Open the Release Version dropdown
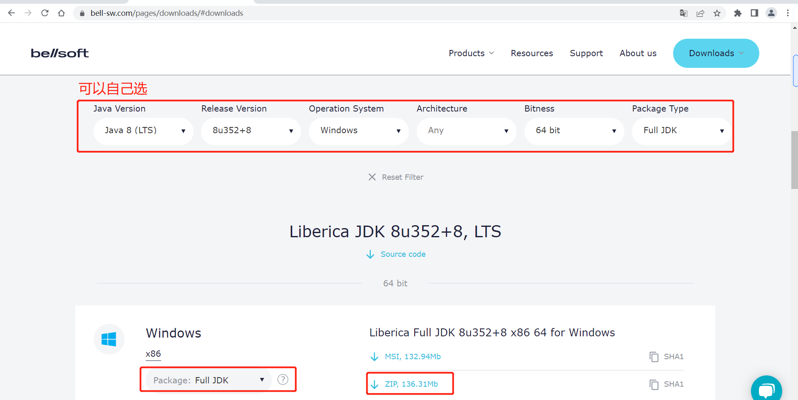Image resolution: width=798 pixels, height=400 pixels. tap(251, 131)
